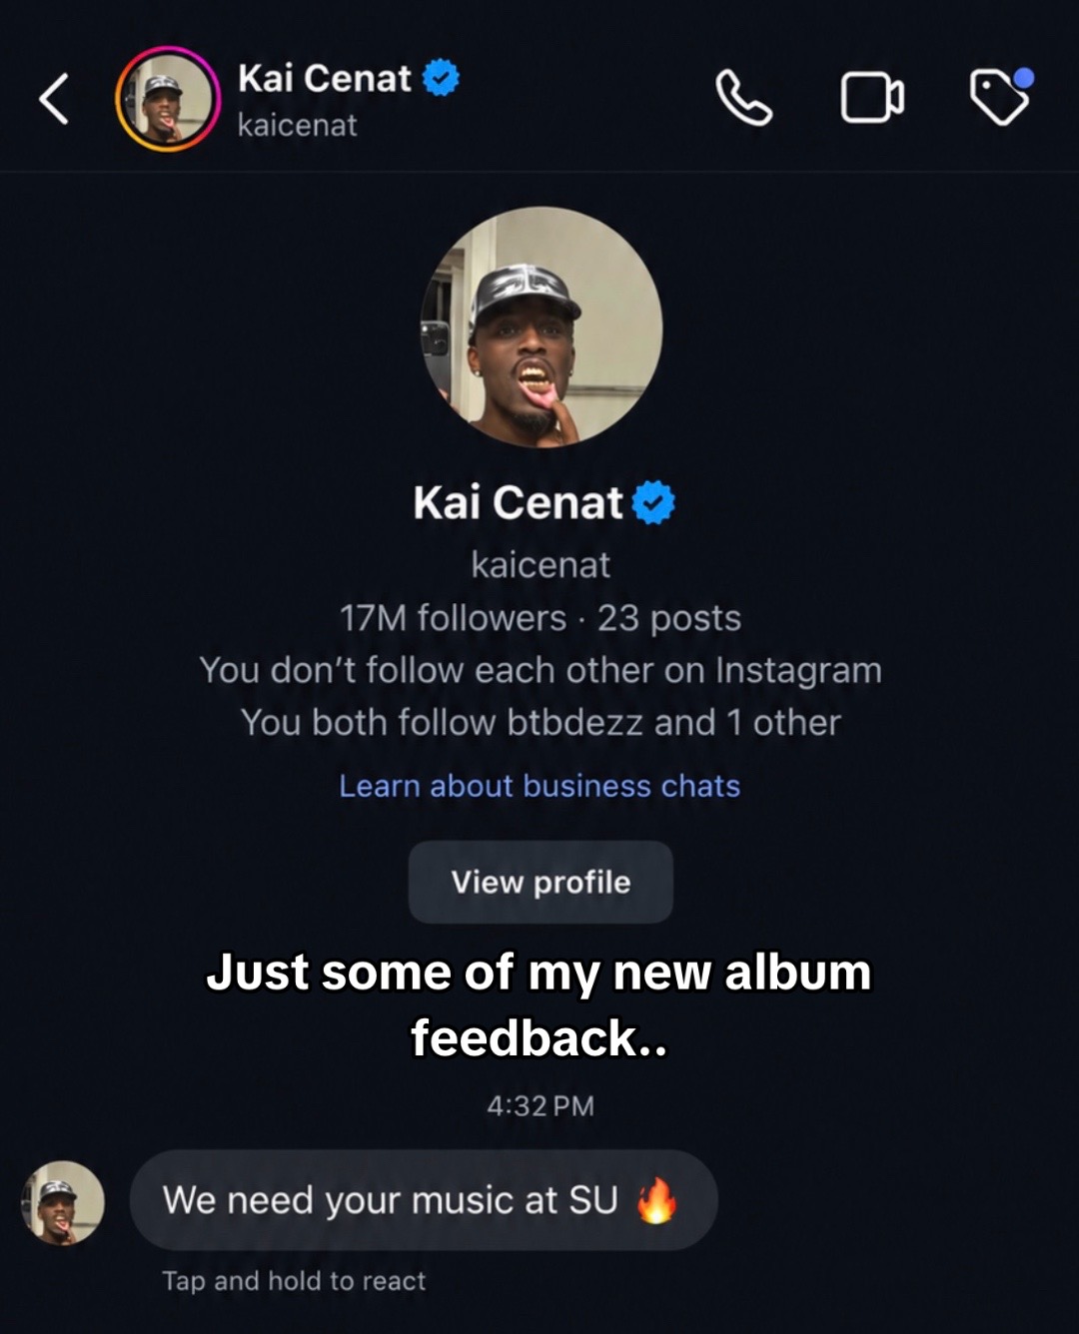Click the verified badge beside large Kai Cenat name
The width and height of the screenshot is (1079, 1334).
click(653, 502)
